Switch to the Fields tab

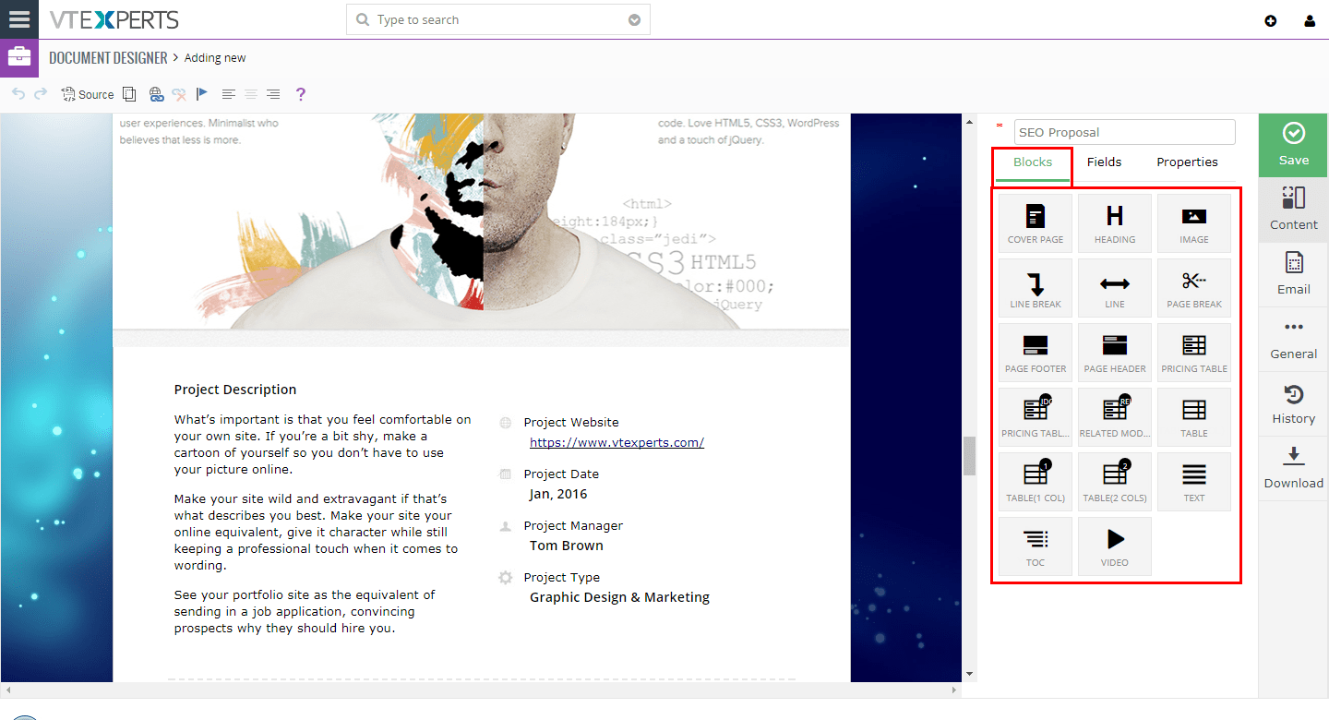[x=1104, y=162]
